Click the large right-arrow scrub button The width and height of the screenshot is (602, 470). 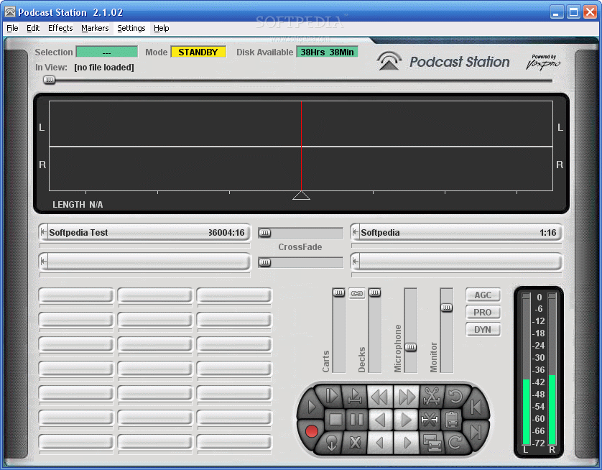point(406,419)
